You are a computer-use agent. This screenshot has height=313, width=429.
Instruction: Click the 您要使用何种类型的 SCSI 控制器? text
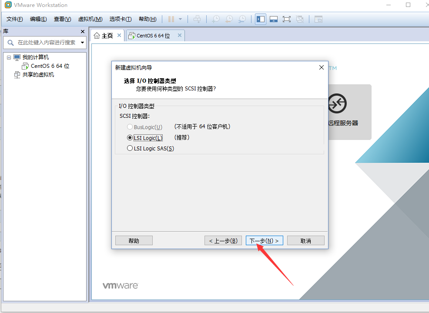[176, 89]
